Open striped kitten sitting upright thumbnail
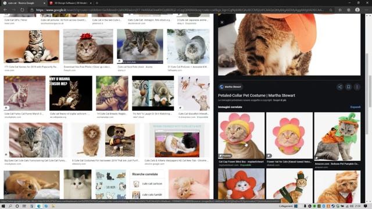Screen dimensions: 372x209 31,46
